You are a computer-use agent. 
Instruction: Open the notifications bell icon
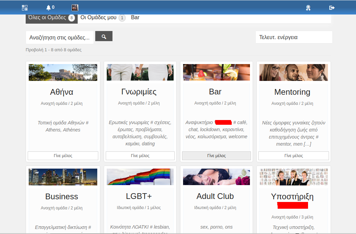point(50,7)
